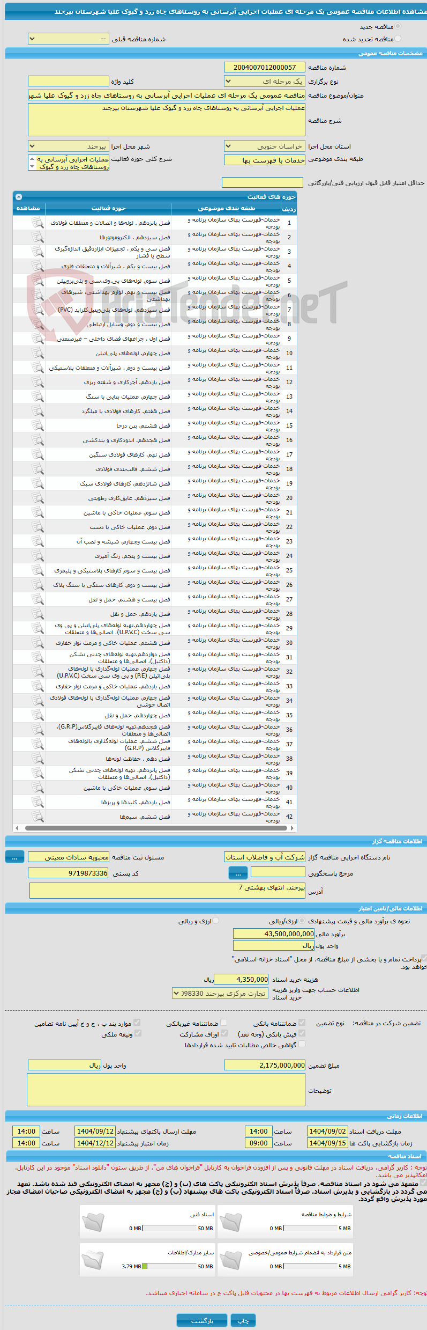The image size is (427, 1330).
Task: Click ellipsis button beside مسئول ثبت مناقصه
Action: tap(14, 857)
